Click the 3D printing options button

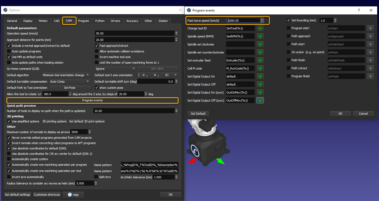point(55,121)
